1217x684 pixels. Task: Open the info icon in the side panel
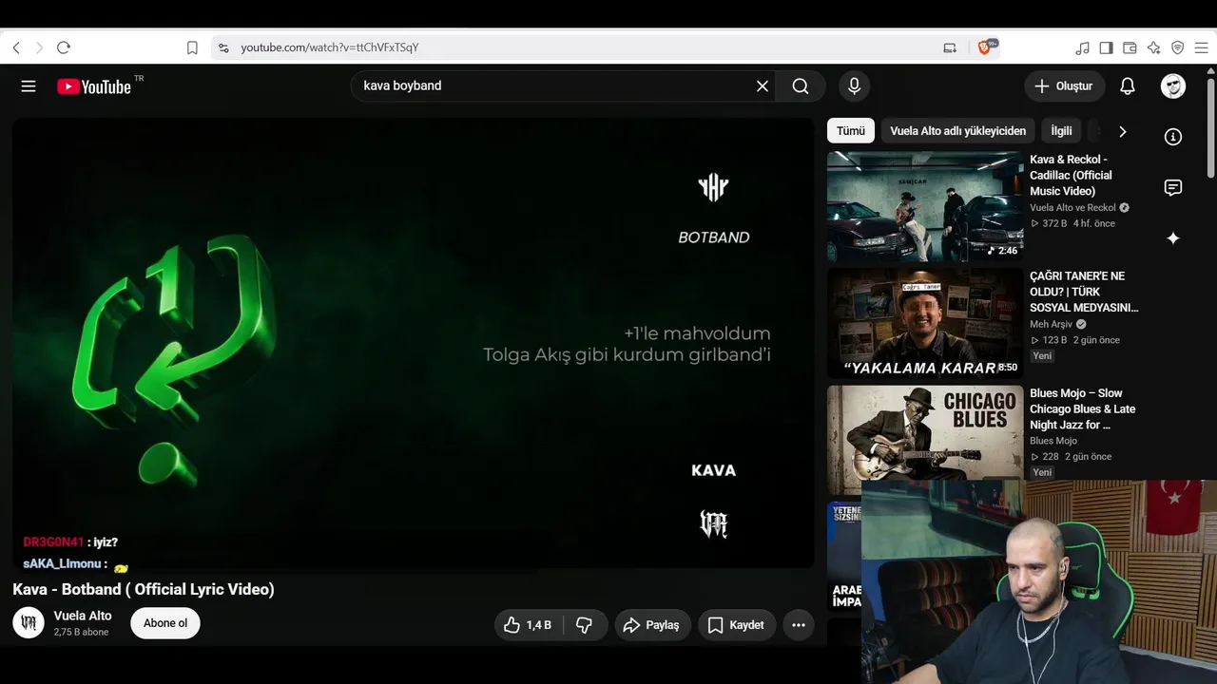pos(1173,137)
